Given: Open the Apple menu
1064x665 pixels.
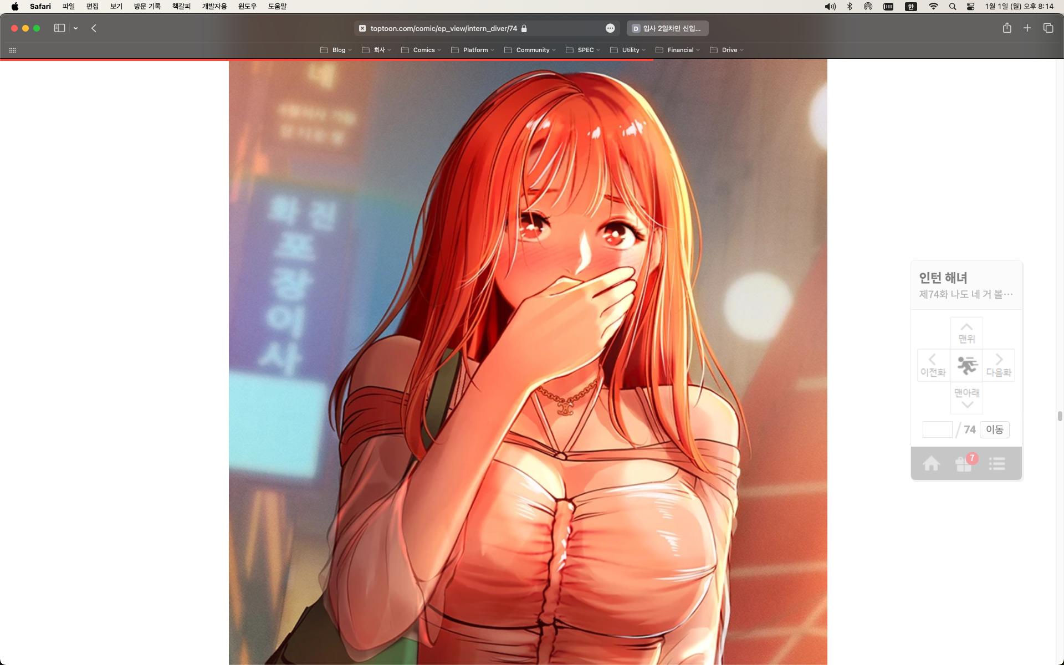Looking at the screenshot, I should pyautogui.click(x=15, y=7).
